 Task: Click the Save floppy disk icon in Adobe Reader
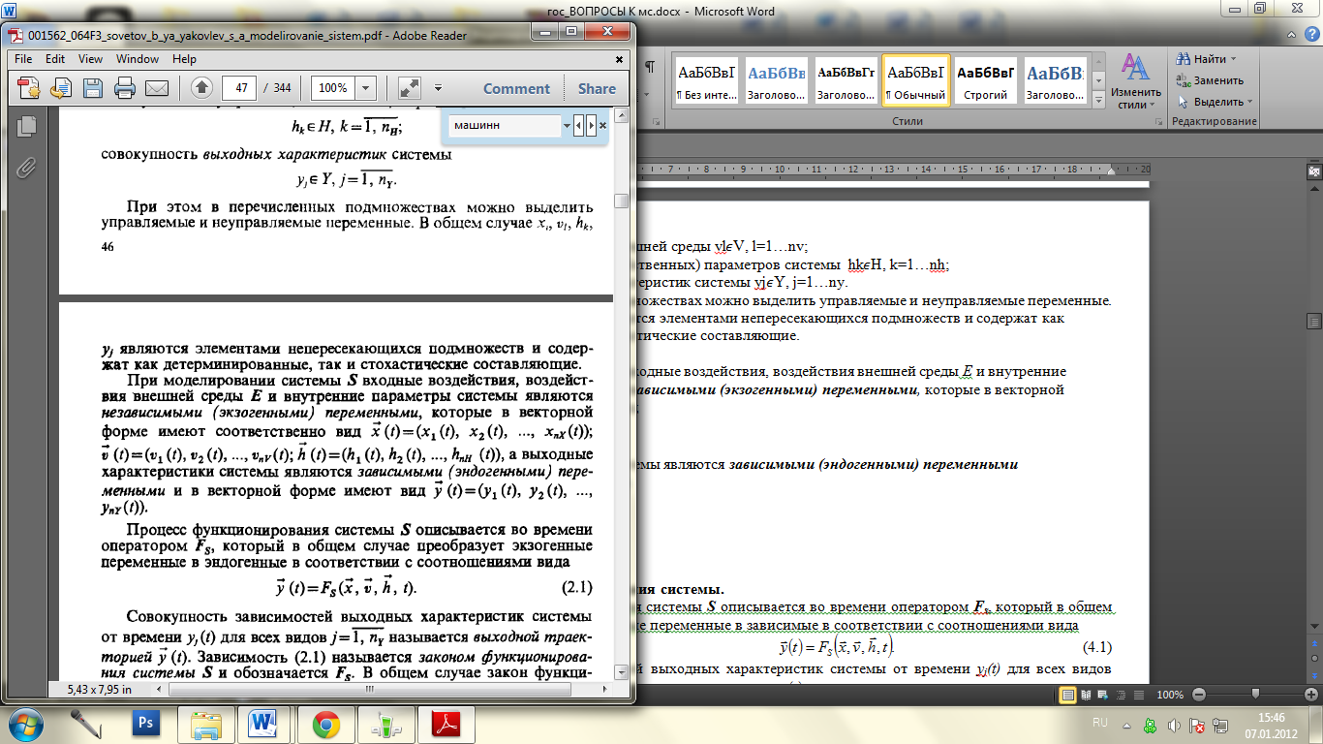93,88
